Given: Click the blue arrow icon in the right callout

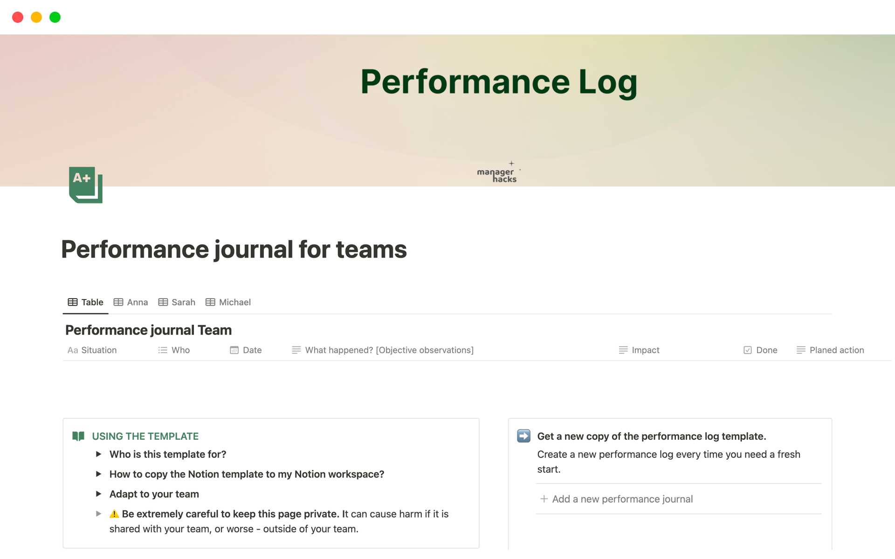Looking at the screenshot, I should tap(524, 436).
